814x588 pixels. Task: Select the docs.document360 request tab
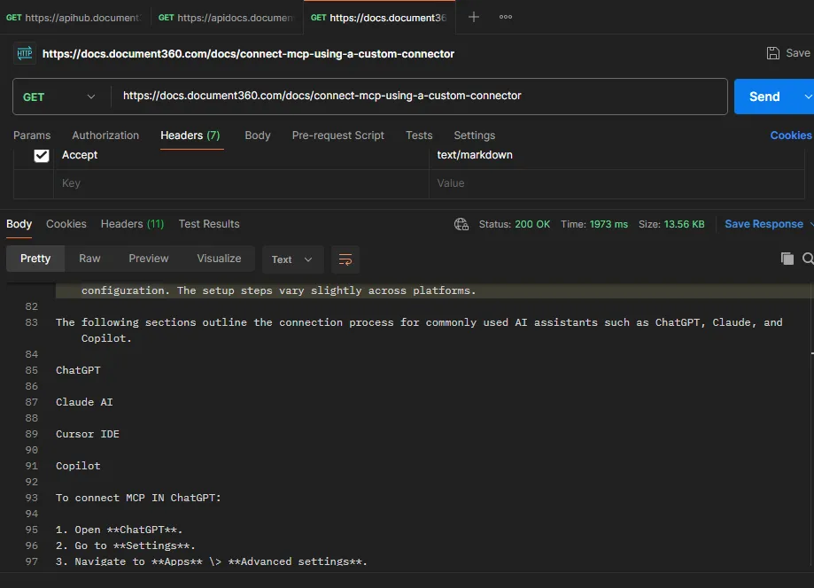tap(379, 18)
